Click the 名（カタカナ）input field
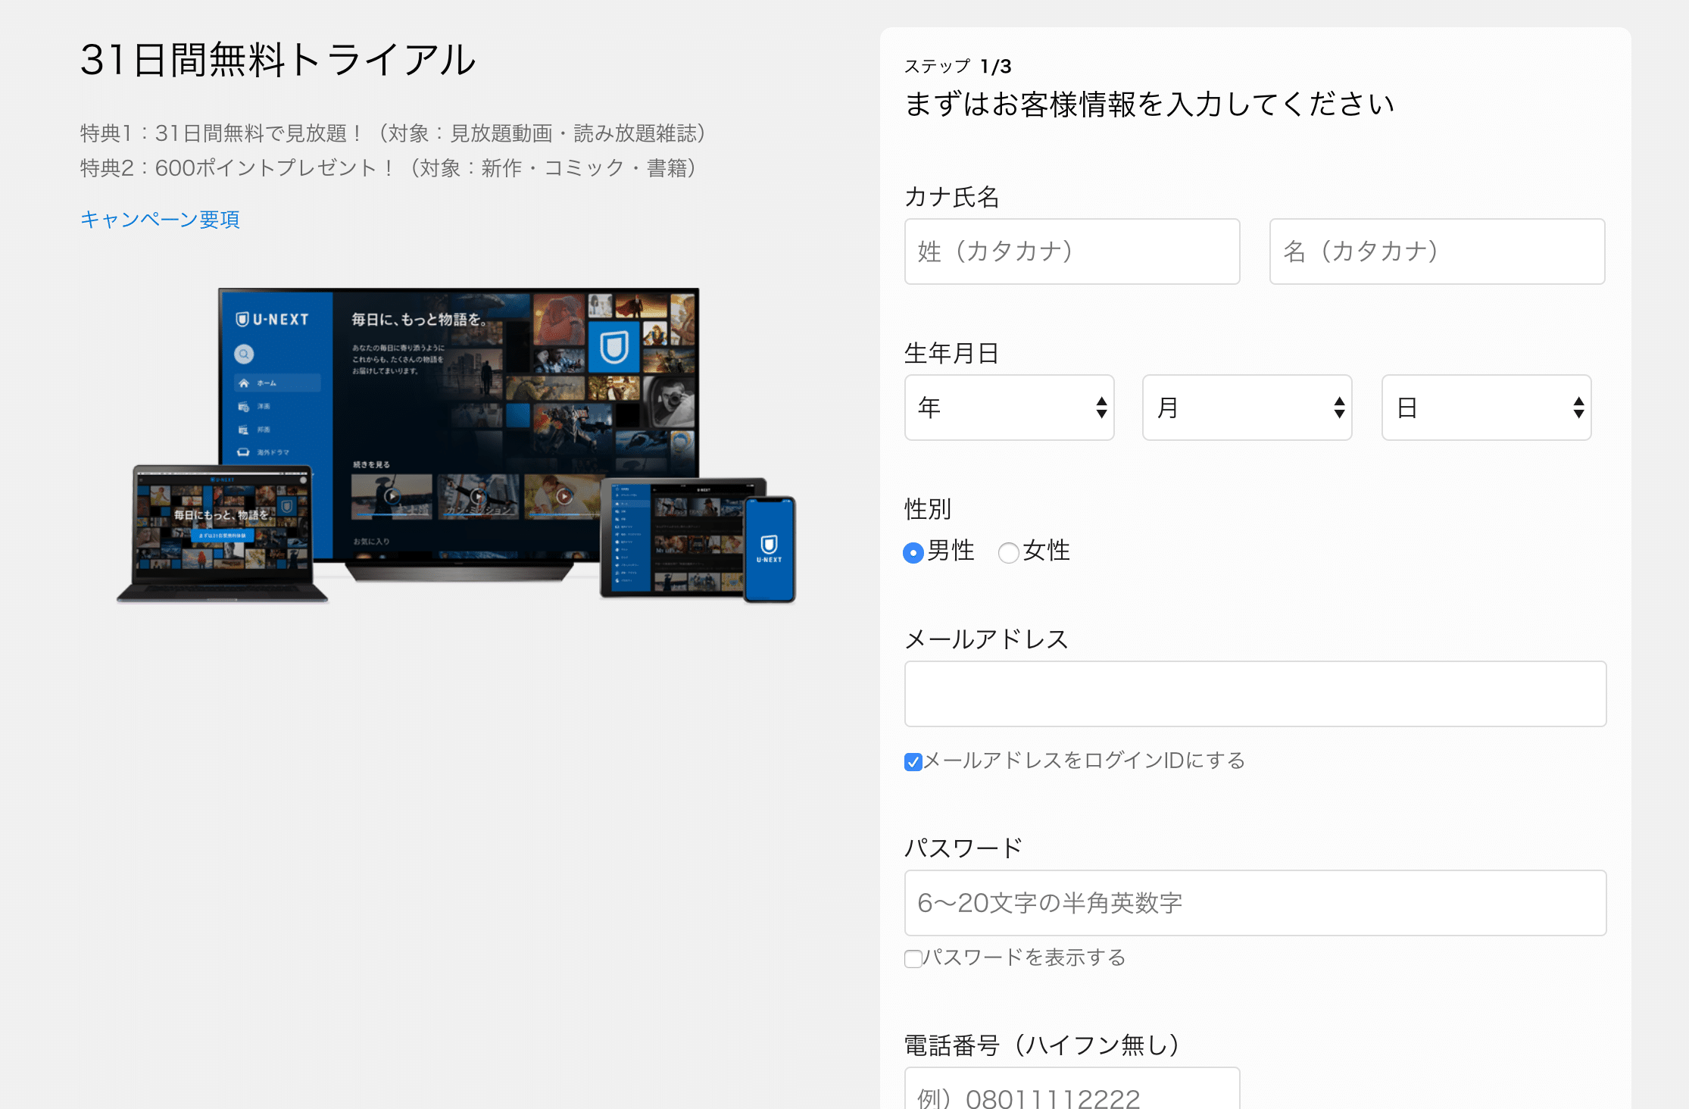The width and height of the screenshot is (1689, 1109). pos(1437,251)
